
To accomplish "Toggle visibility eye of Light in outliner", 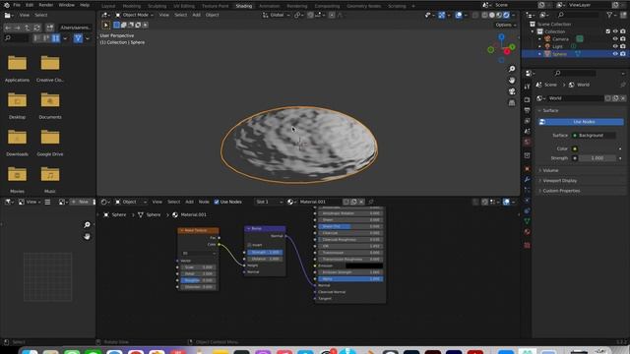I will pyautogui.click(x=615, y=46).
